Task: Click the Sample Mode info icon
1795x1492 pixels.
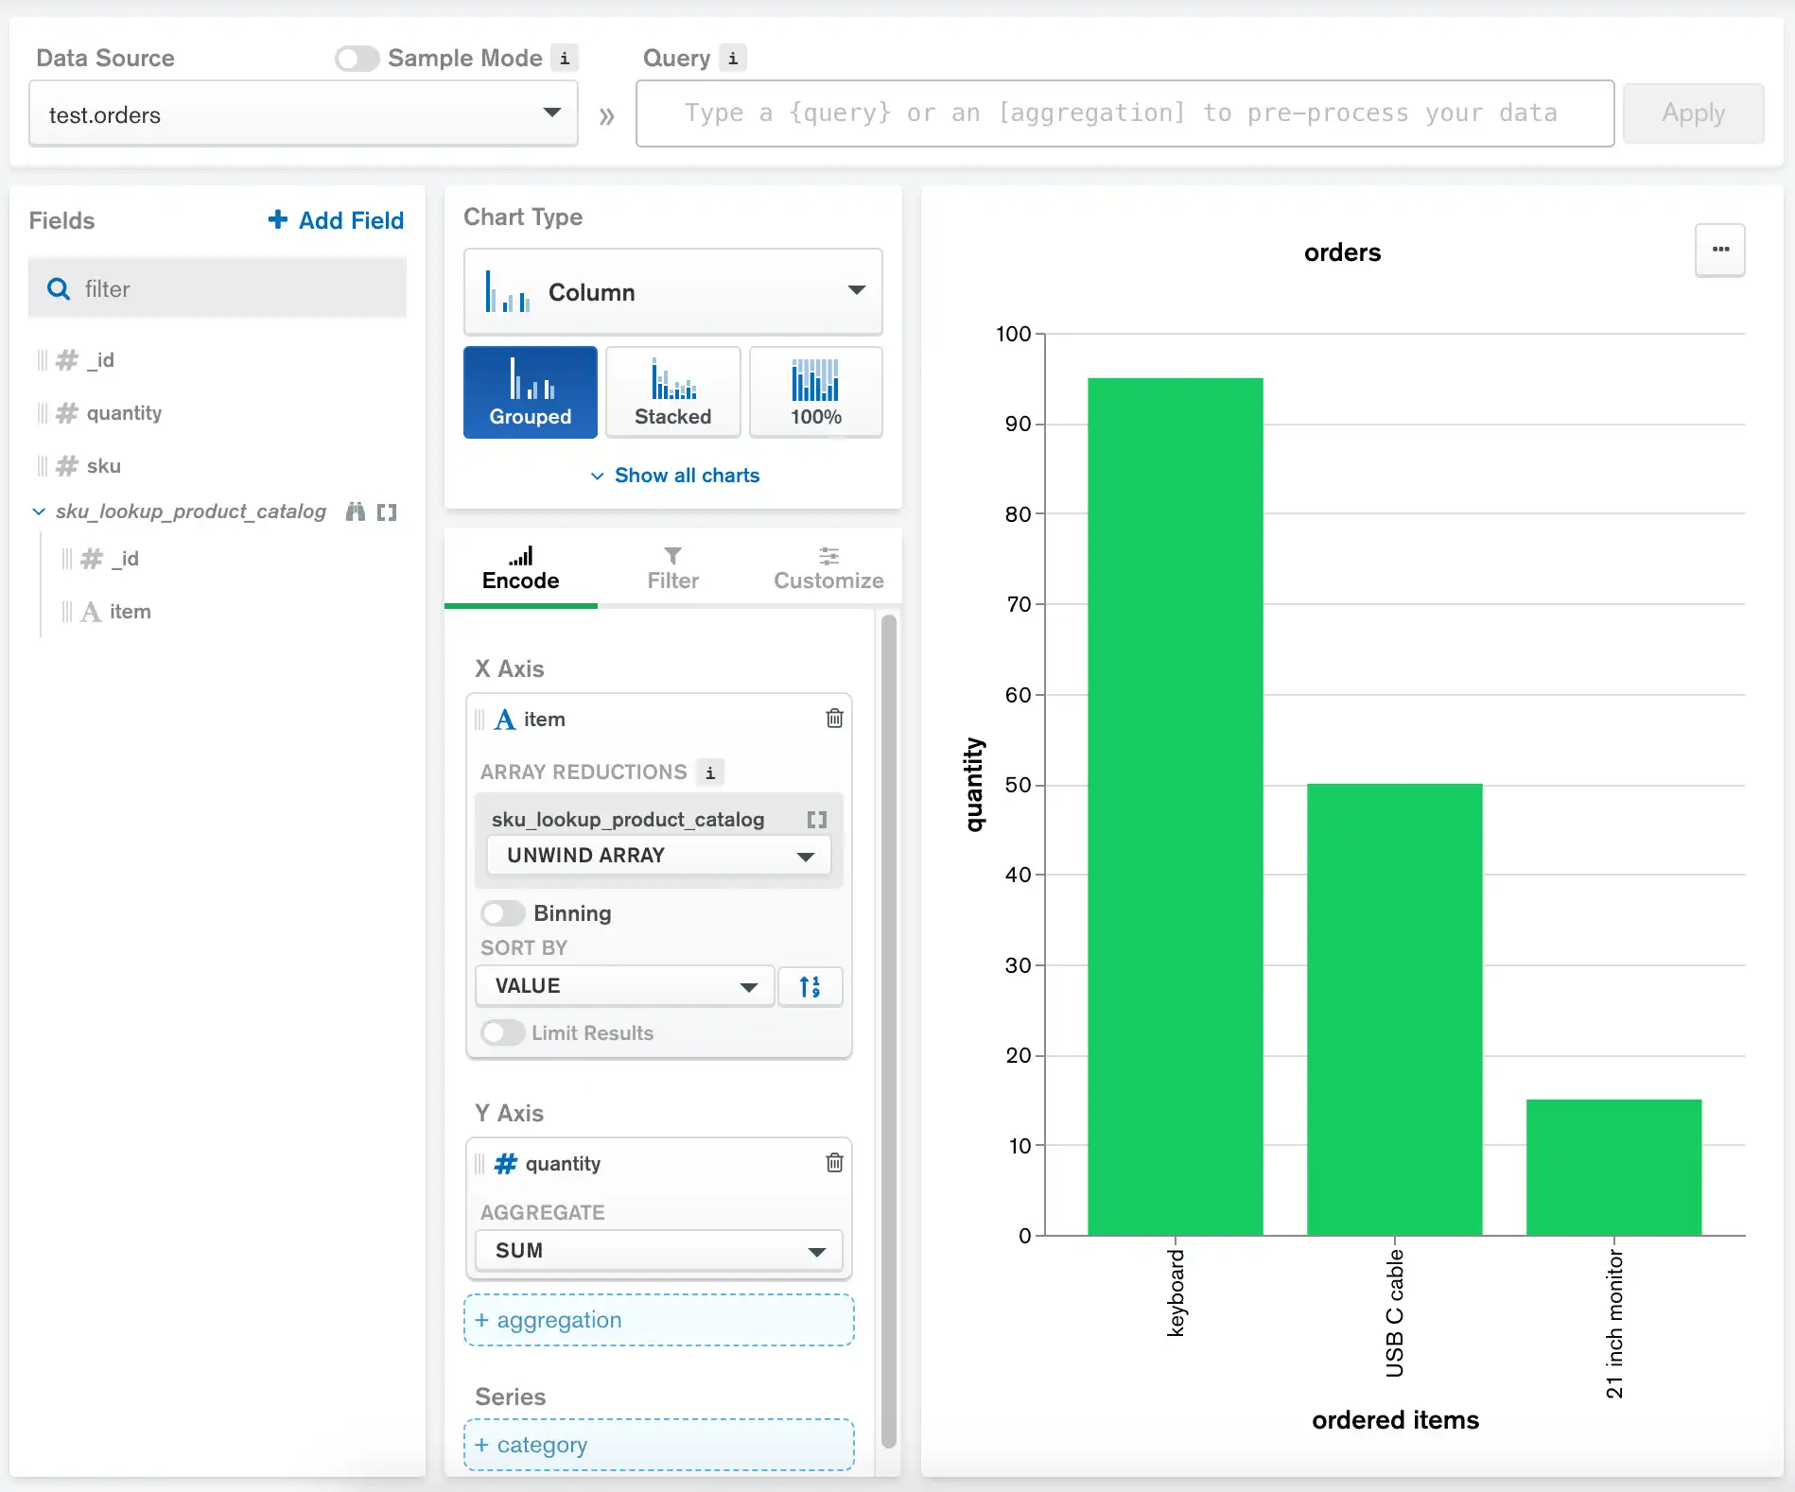Action: pos(565,58)
